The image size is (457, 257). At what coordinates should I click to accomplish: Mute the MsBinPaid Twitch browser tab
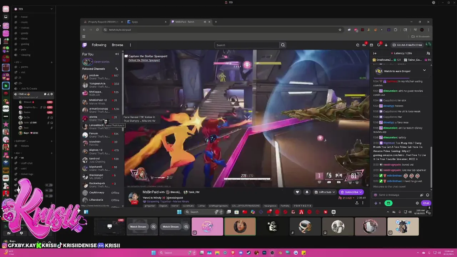click(x=205, y=22)
